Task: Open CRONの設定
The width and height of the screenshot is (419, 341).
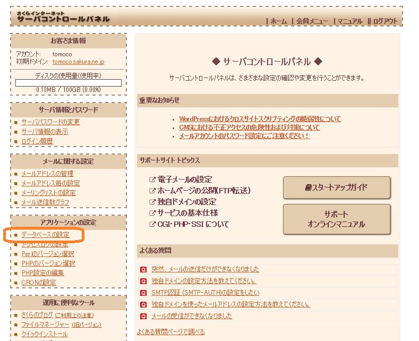Action: (39, 283)
